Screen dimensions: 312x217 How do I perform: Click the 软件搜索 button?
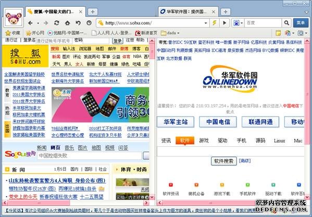224,161
